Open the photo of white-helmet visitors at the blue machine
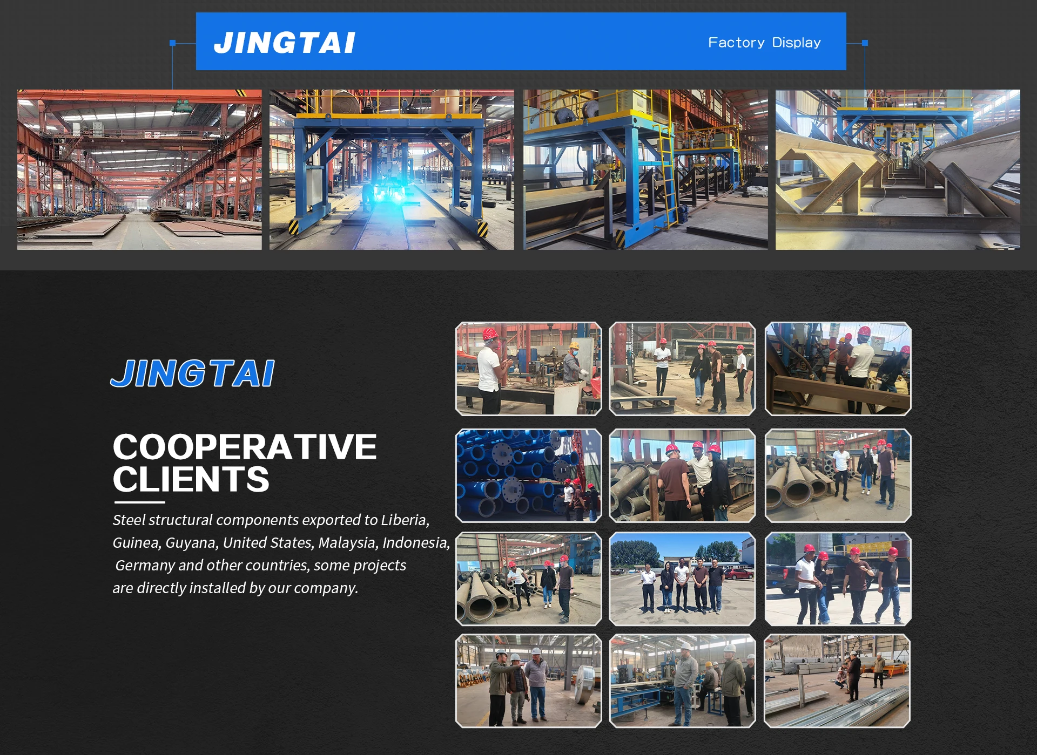1037x755 pixels. tap(682, 681)
